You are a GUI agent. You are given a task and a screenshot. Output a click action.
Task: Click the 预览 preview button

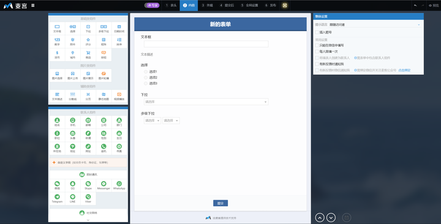pyautogui.click(x=434, y=6)
